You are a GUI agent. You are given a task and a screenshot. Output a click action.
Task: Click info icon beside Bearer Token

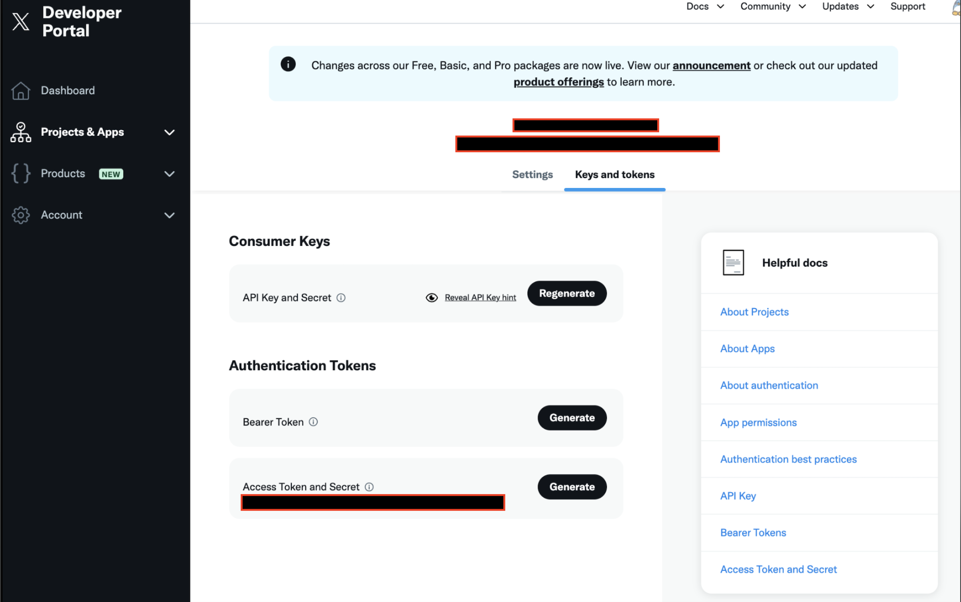click(313, 422)
